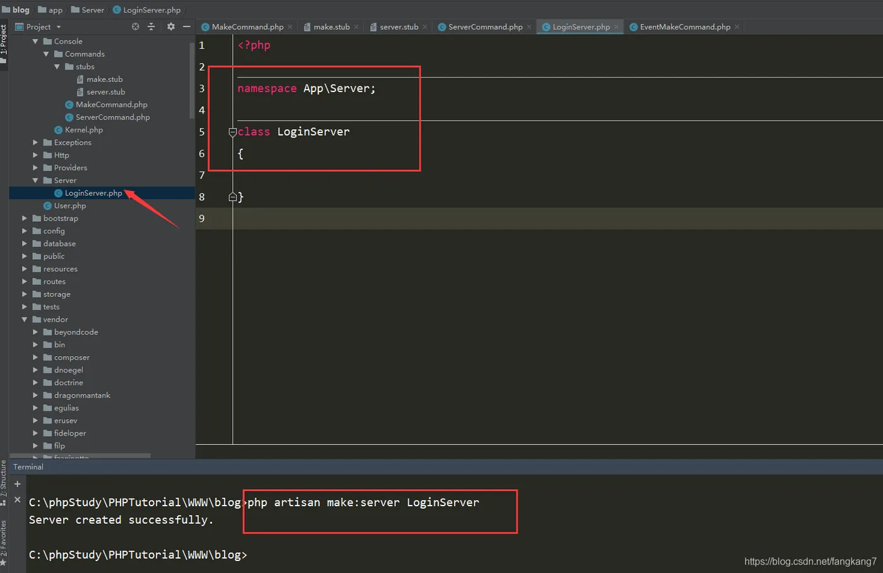Expand the Providers folder
This screenshot has width=883, height=573.
(35, 168)
